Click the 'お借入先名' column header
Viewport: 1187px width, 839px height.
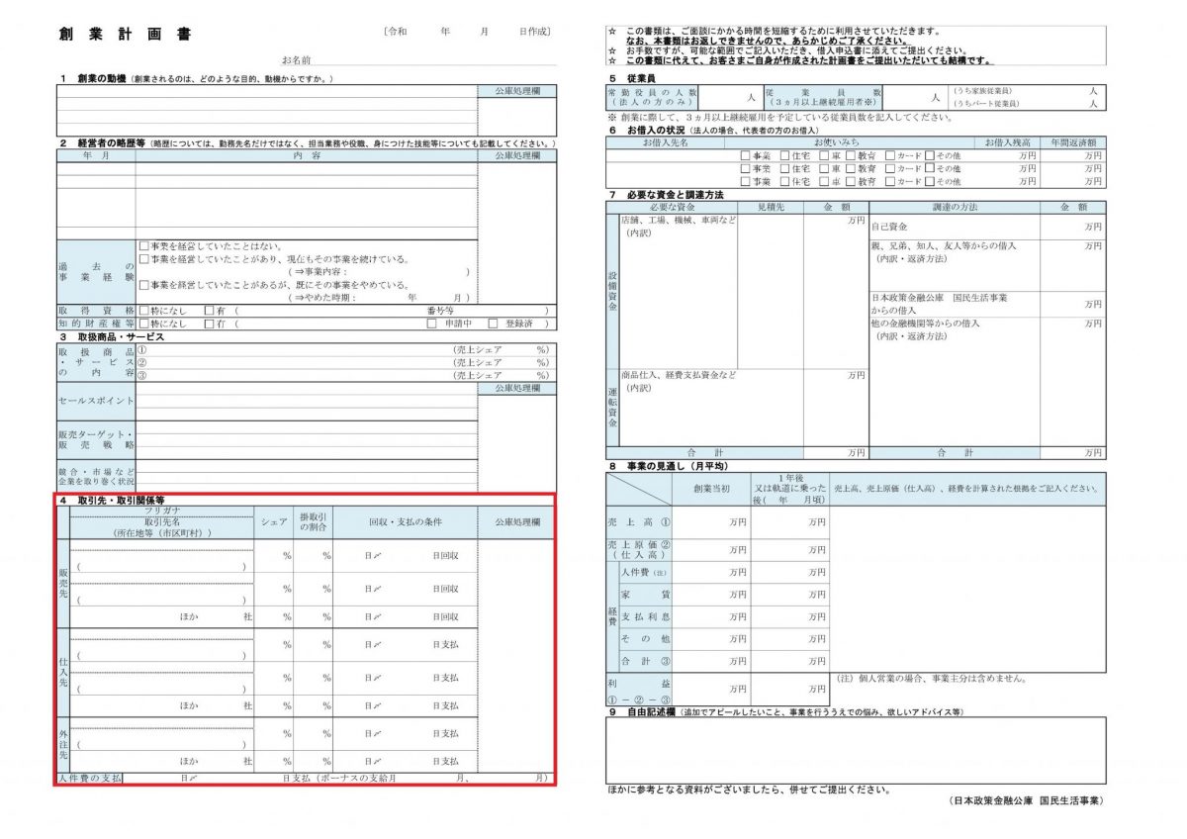[x=665, y=142]
